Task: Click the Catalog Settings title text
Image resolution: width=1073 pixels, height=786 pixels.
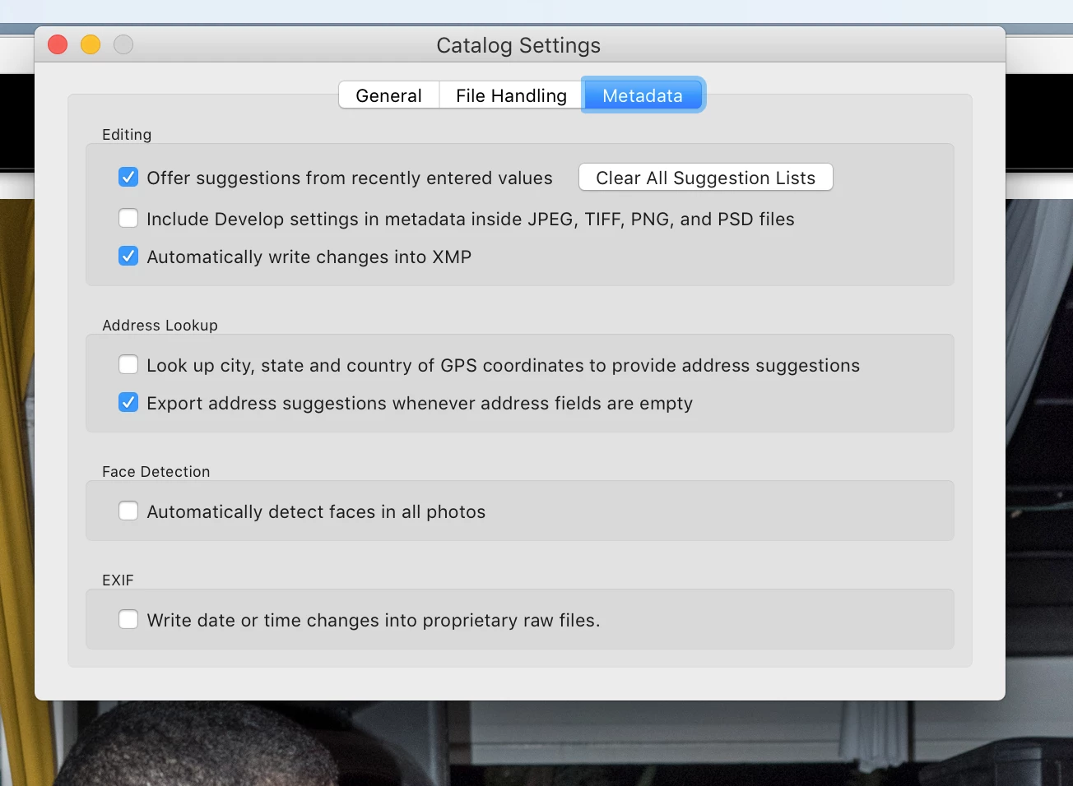Action: click(x=518, y=45)
